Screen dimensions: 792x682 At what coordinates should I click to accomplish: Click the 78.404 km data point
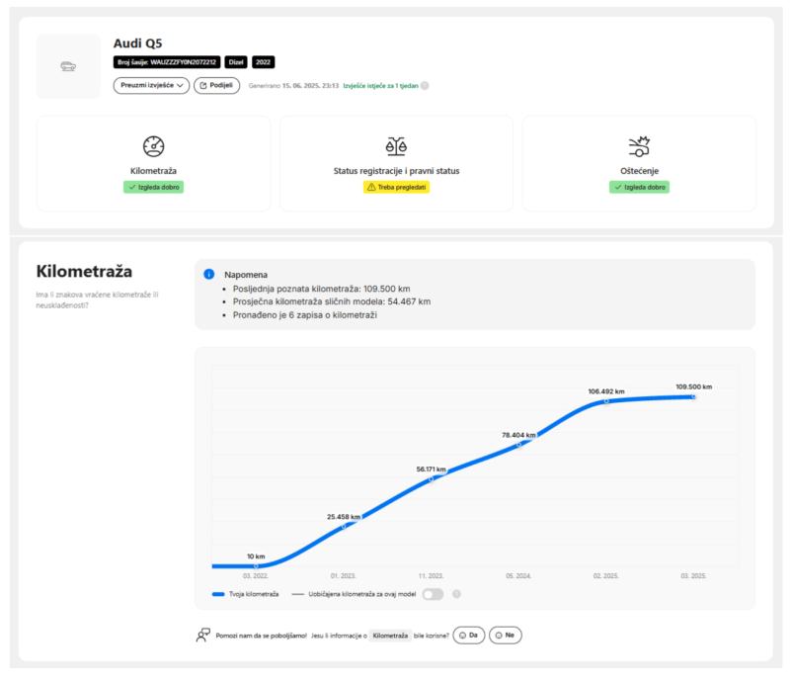[x=518, y=445]
